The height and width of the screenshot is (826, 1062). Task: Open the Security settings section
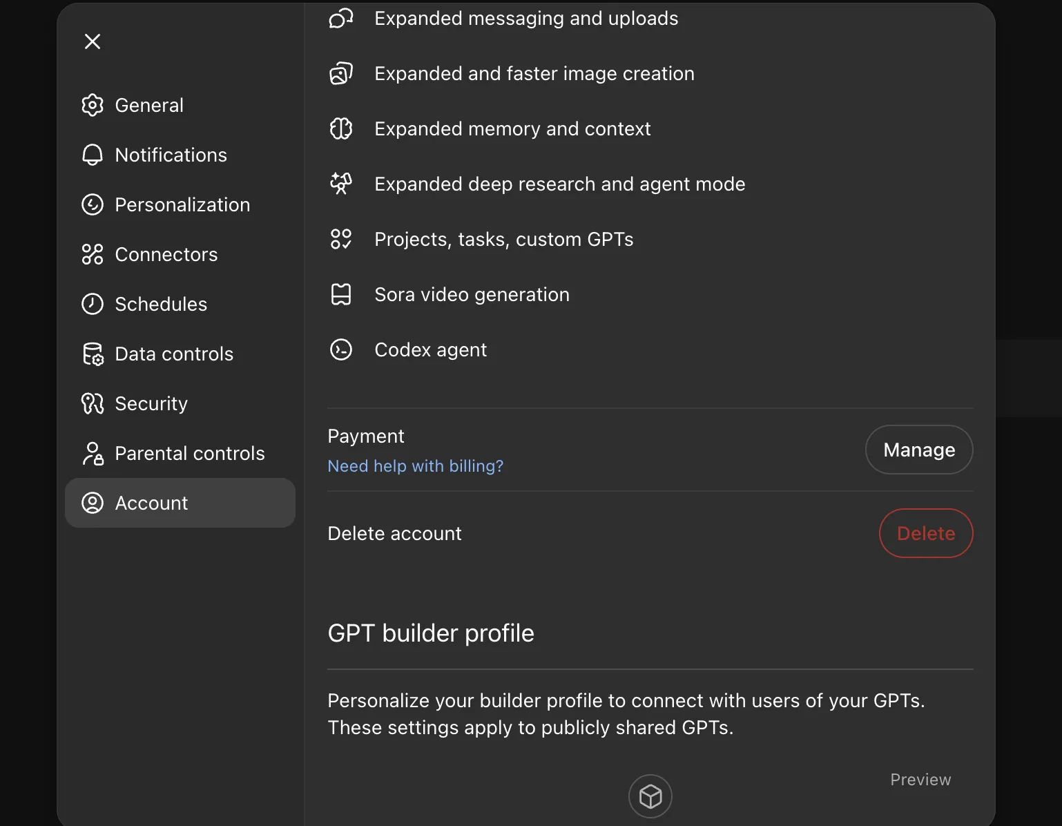click(151, 403)
